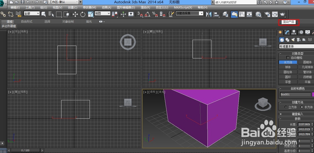
Task: Toggle the 3D Snaps magnet icon
Action: 140,14
